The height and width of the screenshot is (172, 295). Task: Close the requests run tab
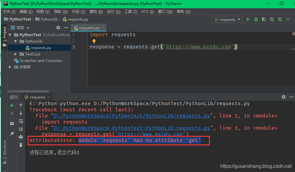(x=49, y=97)
